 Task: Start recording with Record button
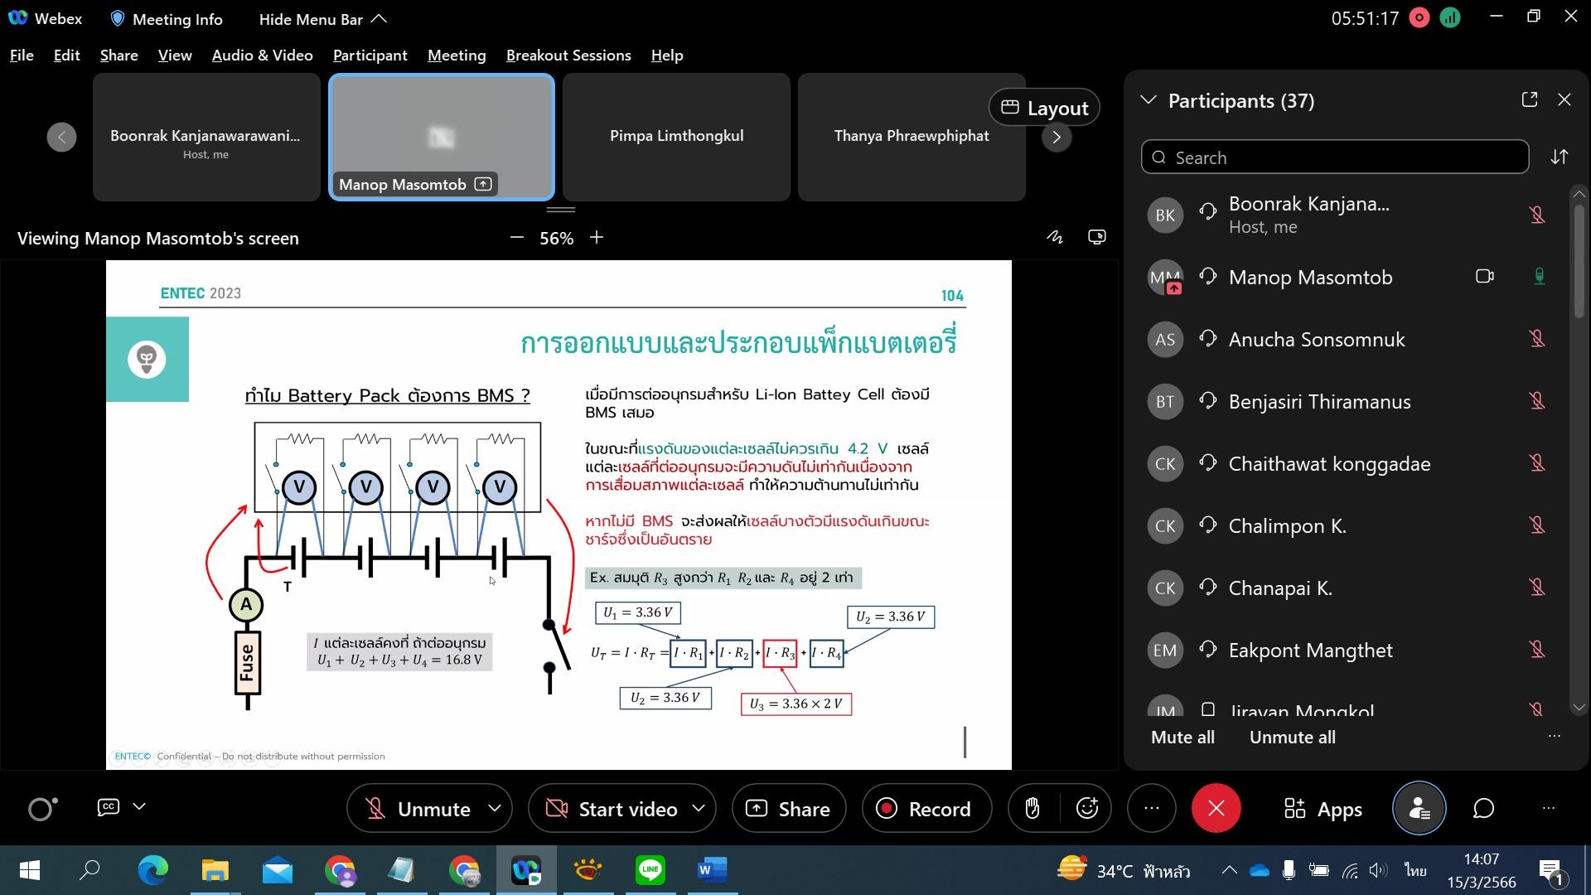tap(926, 809)
